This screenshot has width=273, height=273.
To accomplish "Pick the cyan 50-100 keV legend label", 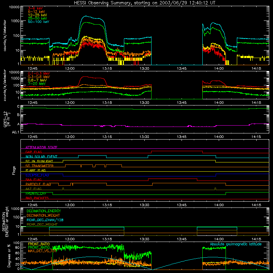I will click(x=39, y=22).
